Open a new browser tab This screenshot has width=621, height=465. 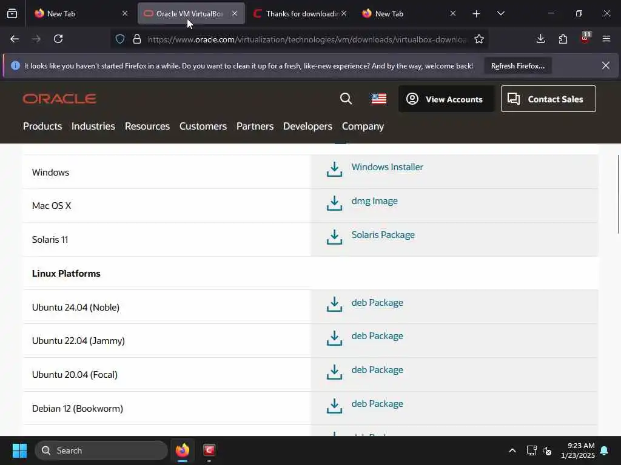coord(476,14)
